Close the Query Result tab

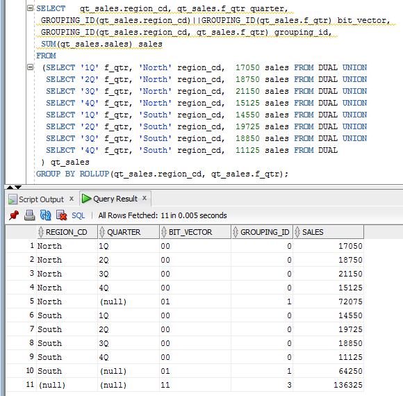tap(145, 198)
